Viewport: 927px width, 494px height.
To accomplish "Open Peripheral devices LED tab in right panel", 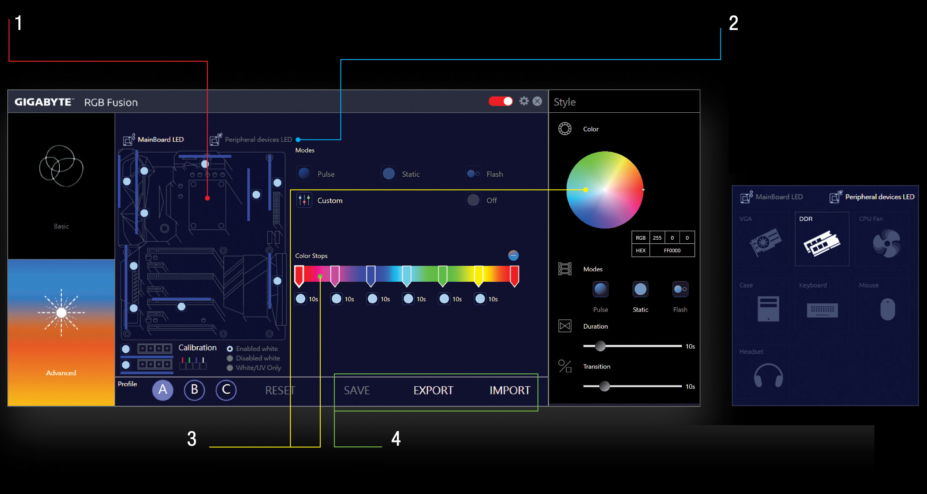I will click(872, 197).
